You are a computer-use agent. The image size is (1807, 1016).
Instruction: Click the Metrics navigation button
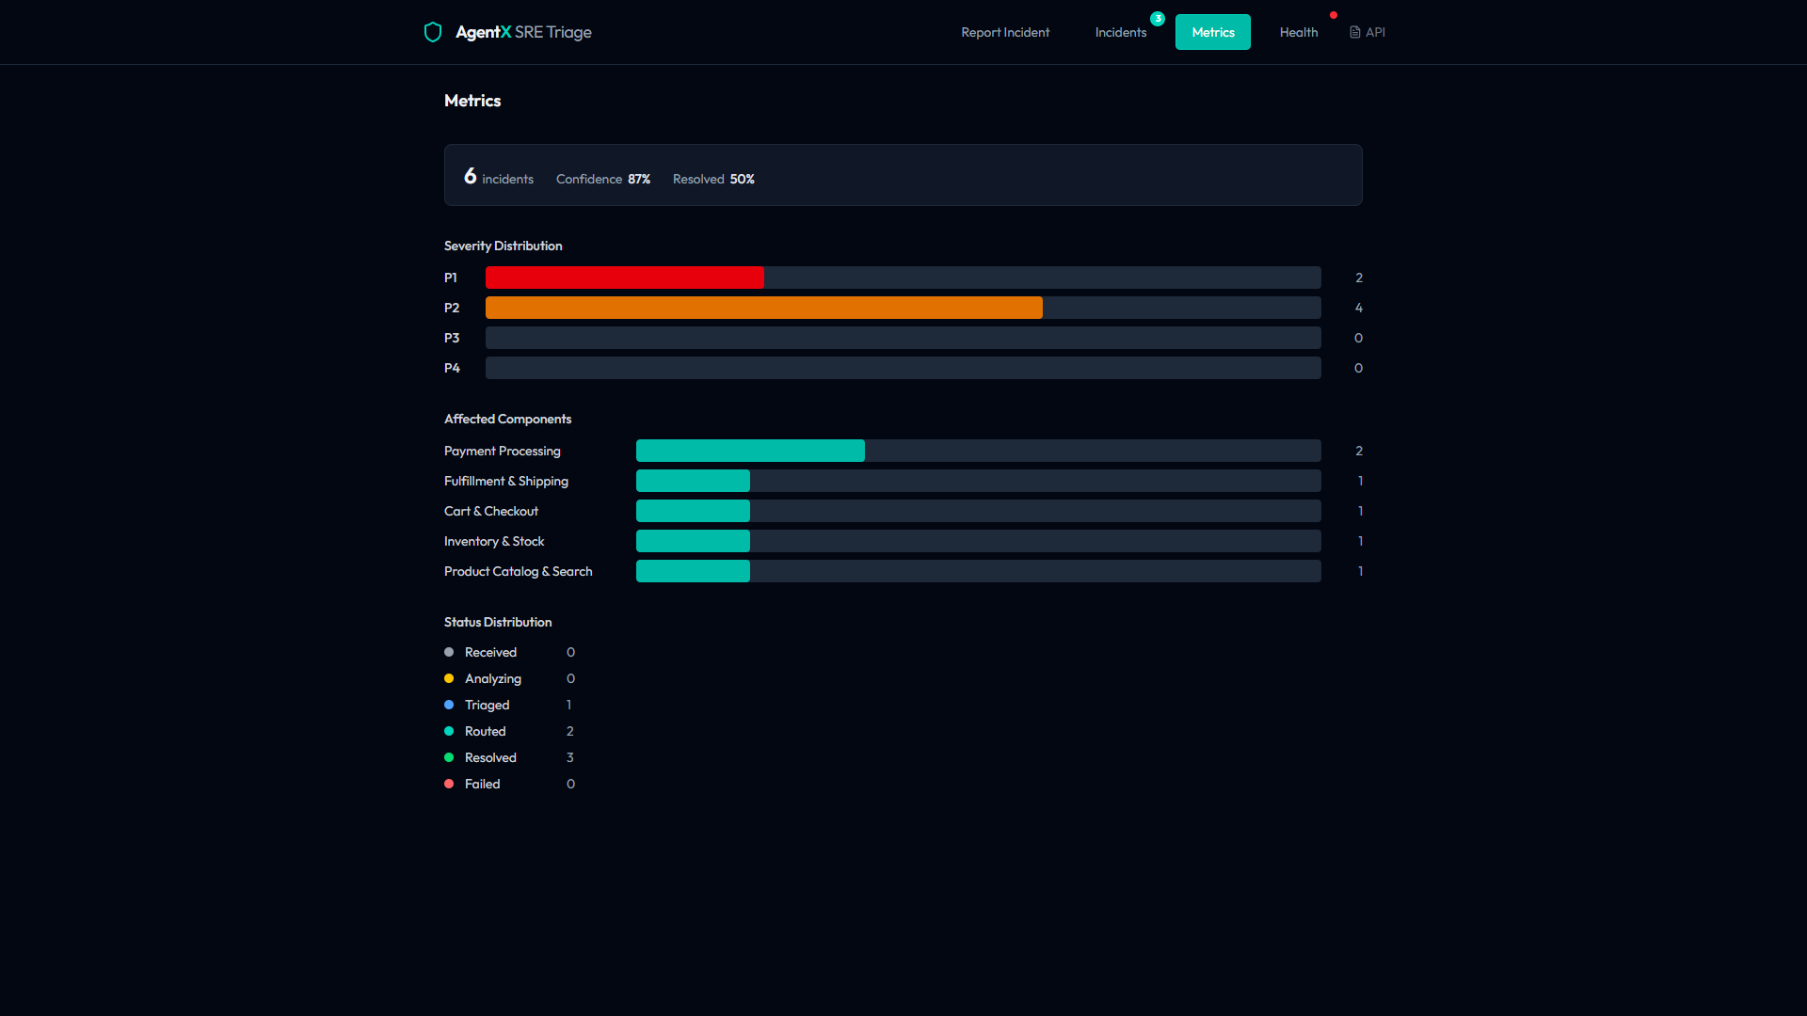(x=1212, y=32)
